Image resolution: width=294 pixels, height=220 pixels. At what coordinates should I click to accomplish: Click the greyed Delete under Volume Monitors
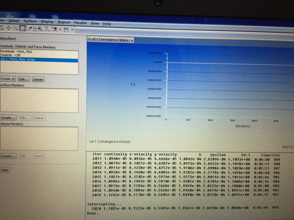pyautogui.click(x=39, y=156)
